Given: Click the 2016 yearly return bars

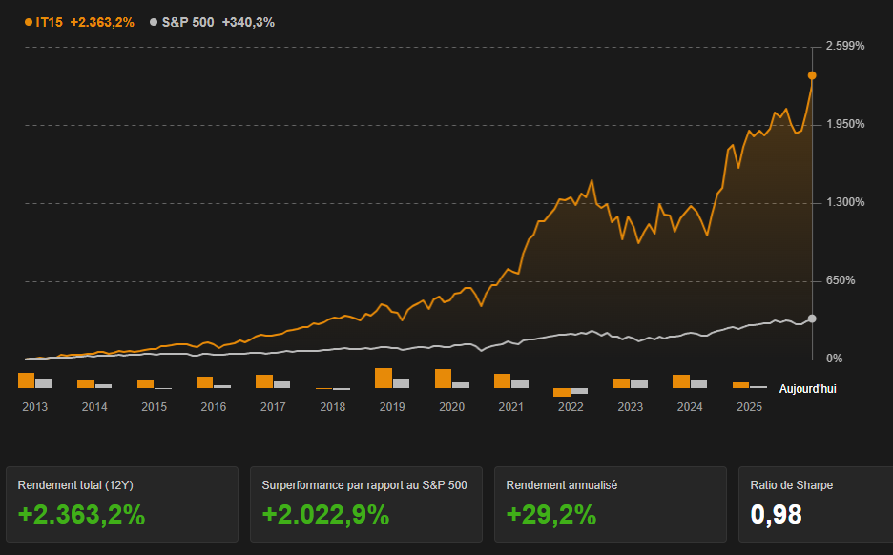Looking at the screenshot, I should tap(213, 382).
